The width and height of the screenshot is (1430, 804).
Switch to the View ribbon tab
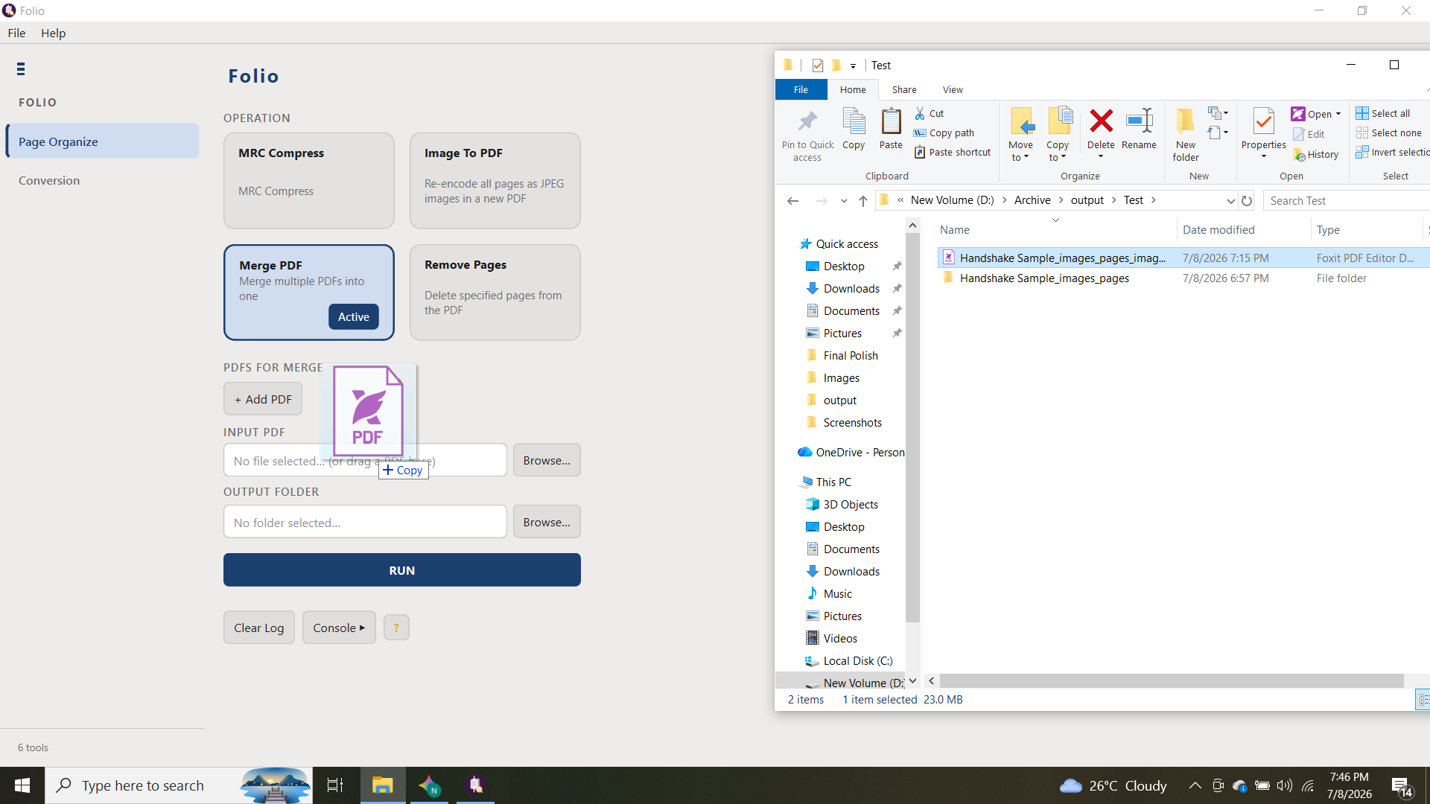click(953, 89)
